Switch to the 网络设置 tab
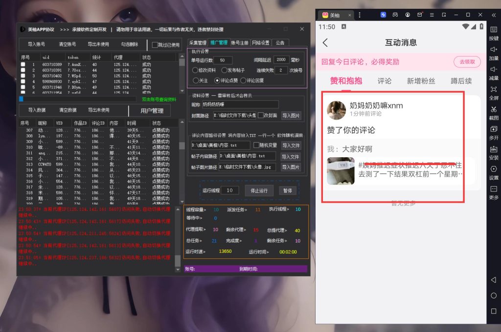The width and height of the screenshot is (501, 332). (261, 43)
